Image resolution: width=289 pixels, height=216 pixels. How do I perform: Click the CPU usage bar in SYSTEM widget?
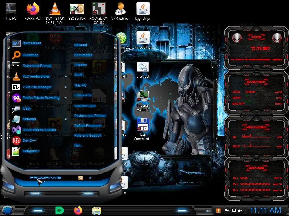coord(251,92)
